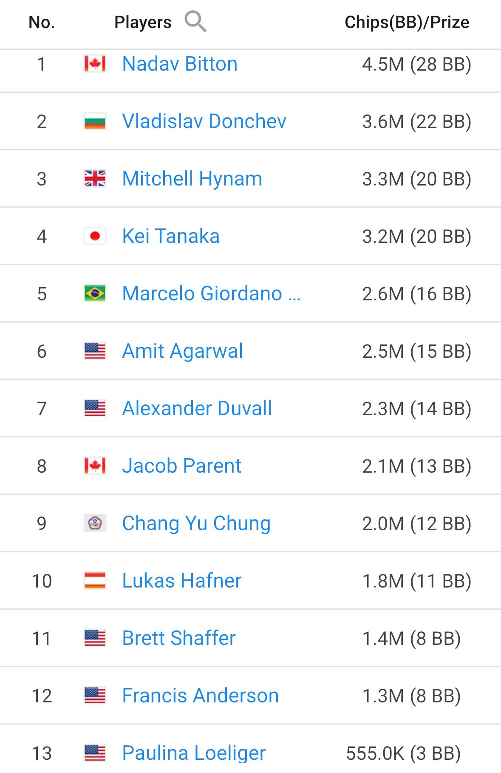
Task: Select the Francis Anderson player link
Action: coord(200,696)
